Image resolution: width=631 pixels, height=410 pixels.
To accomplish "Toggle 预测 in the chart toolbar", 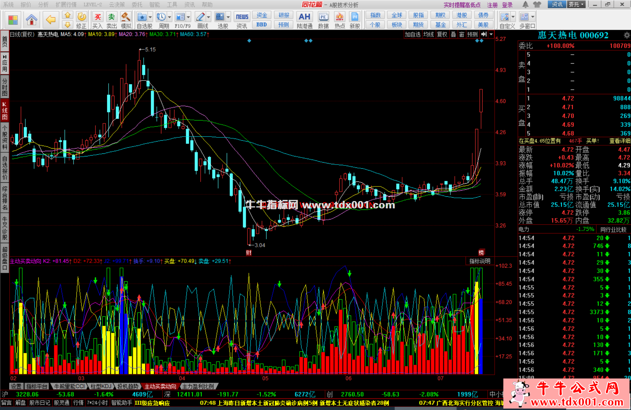I will (472, 34).
